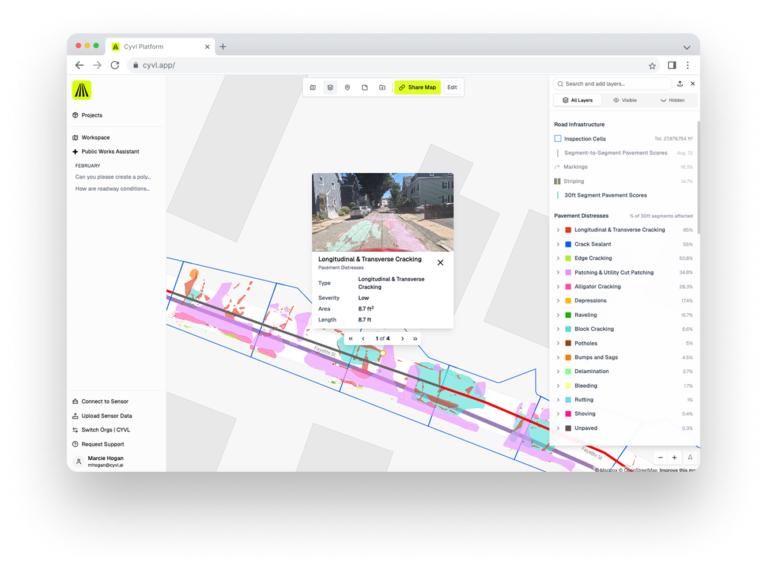Zoom out with the minus button
Viewport: 767px width, 572px height.
coord(660,458)
